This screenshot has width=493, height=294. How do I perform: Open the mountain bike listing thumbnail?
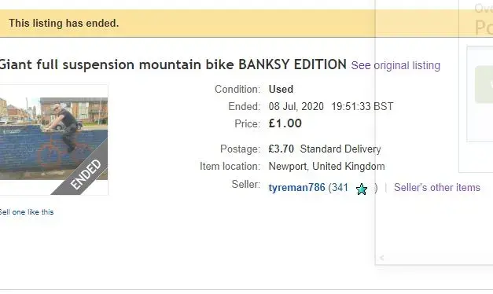coord(53,139)
